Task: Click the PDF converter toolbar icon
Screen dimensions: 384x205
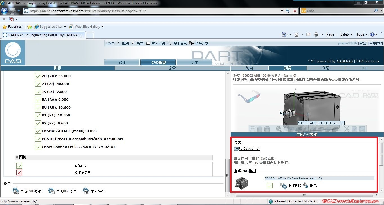Action: [11, 19]
